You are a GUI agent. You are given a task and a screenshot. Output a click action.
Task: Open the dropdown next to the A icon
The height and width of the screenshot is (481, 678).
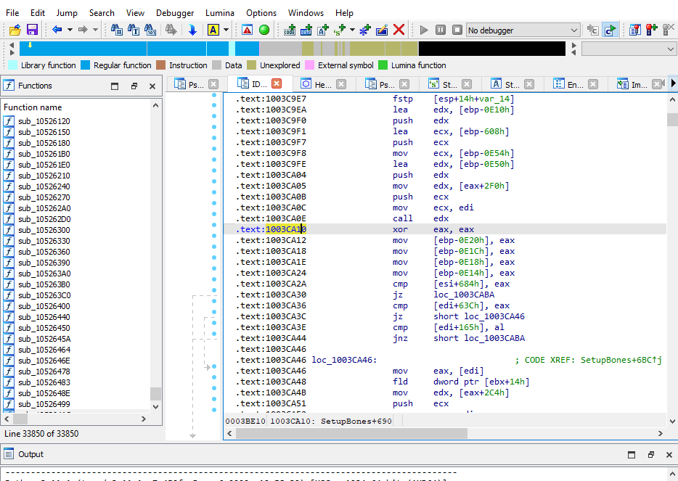[226, 30]
